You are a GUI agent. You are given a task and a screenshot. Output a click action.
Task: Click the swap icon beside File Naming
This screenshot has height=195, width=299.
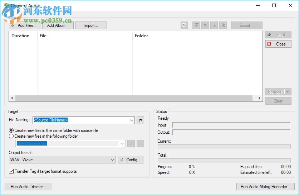pyautogui.click(x=140, y=120)
